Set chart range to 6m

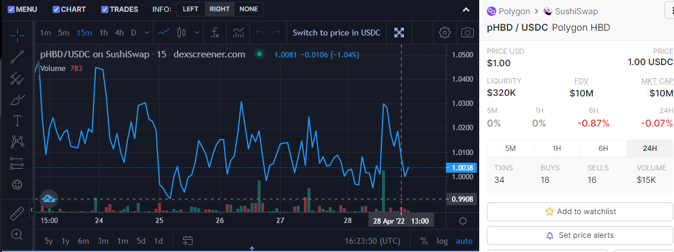[84, 241]
